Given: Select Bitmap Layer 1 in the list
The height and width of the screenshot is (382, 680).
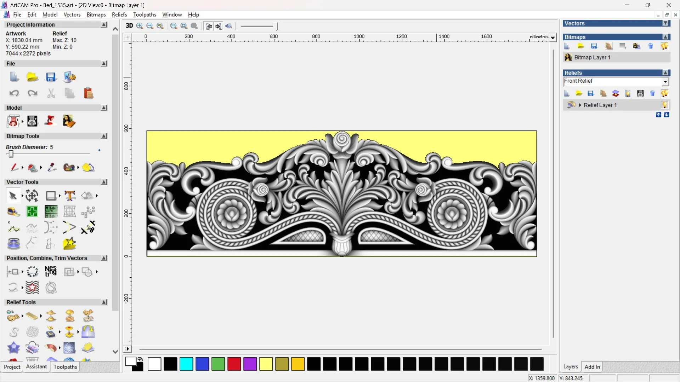Looking at the screenshot, I should (592, 57).
